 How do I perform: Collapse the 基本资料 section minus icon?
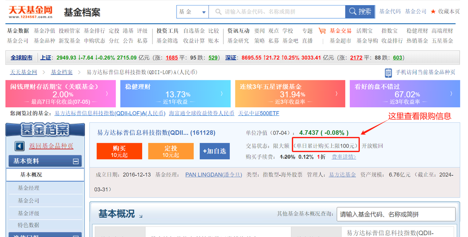click(x=76, y=161)
